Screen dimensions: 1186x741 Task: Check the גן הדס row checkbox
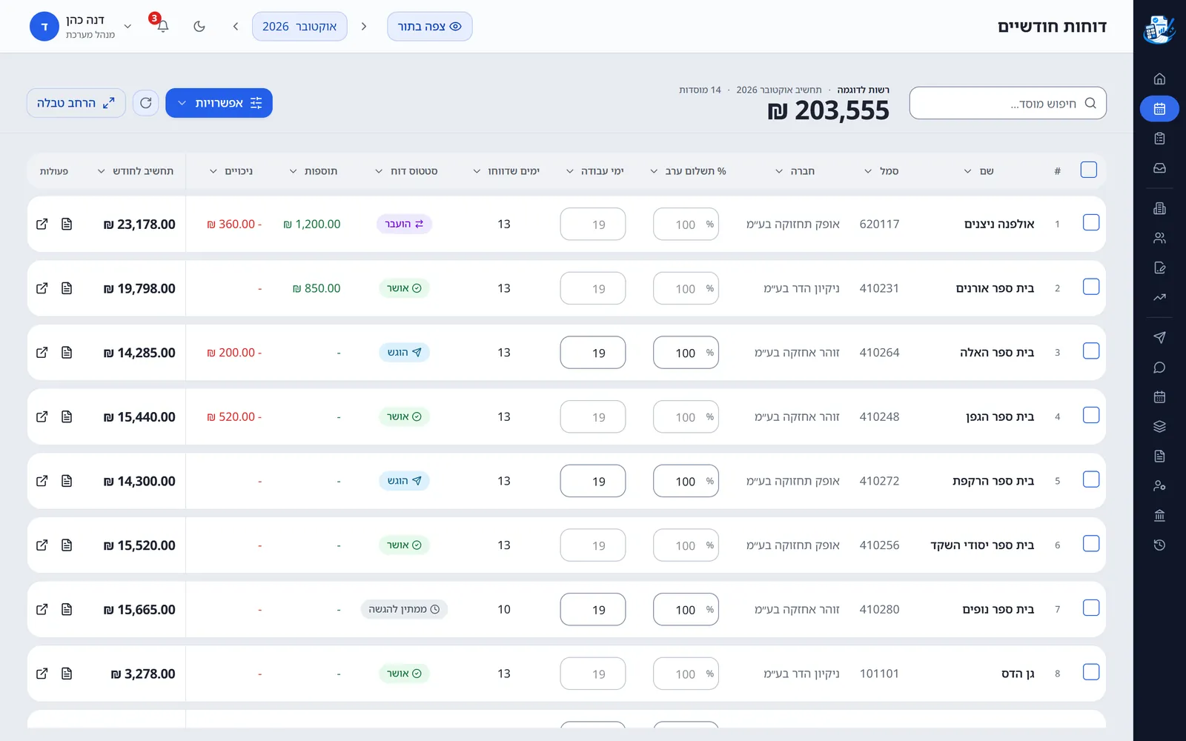click(1091, 672)
